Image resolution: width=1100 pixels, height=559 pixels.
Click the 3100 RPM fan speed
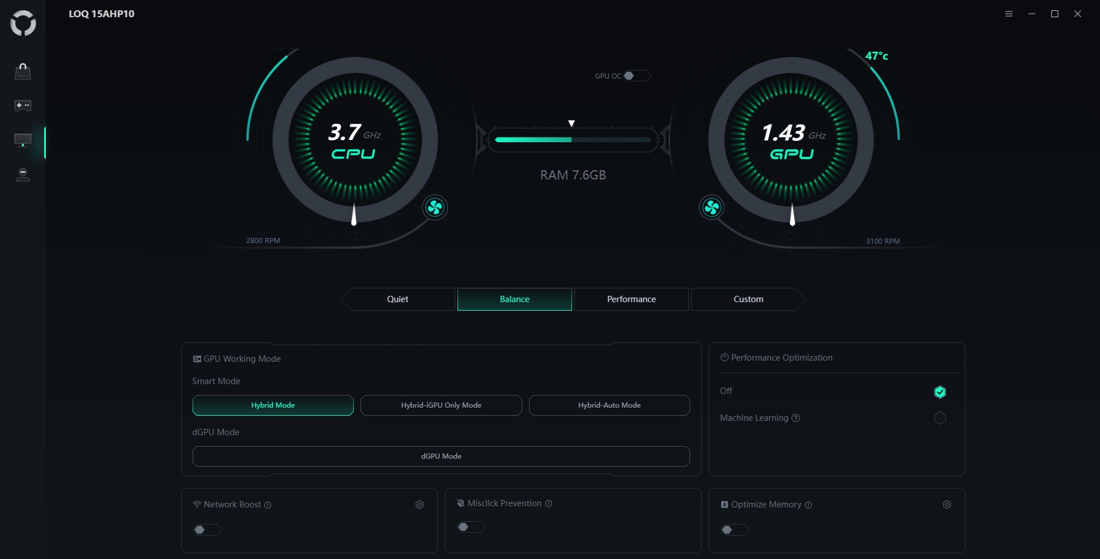pos(883,241)
